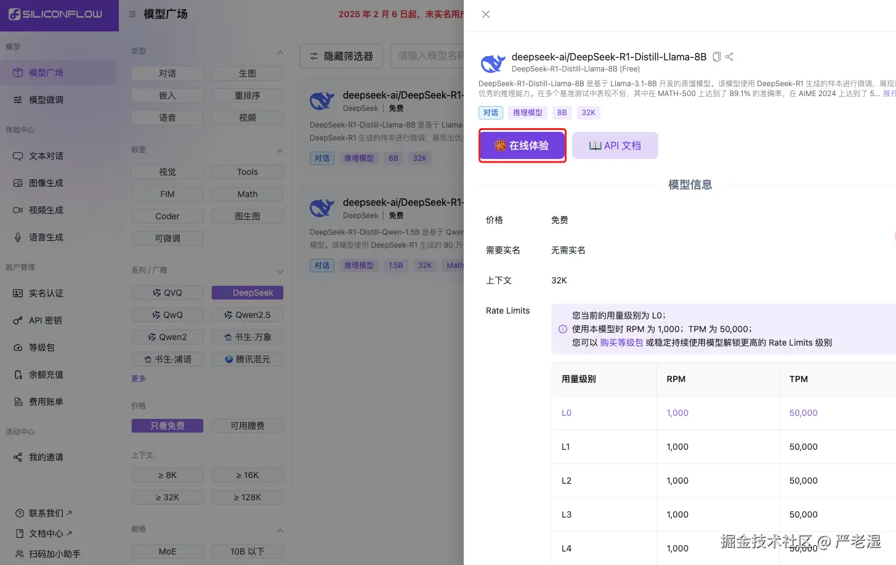Viewport: 896px width, 565px height.
Task: Copy the model name DeepSeek-R1-Distill-Llama-8B
Action: click(x=717, y=57)
